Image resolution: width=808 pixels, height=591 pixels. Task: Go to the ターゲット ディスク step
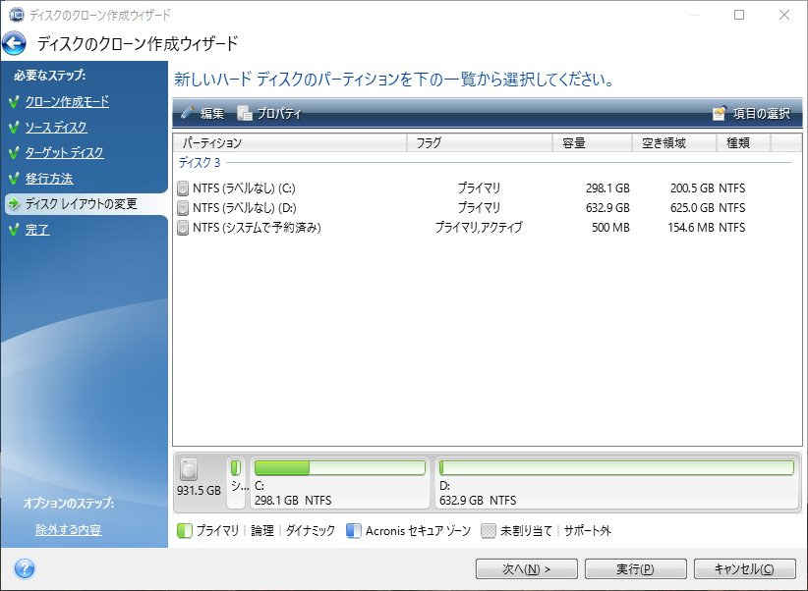click(x=65, y=152)
